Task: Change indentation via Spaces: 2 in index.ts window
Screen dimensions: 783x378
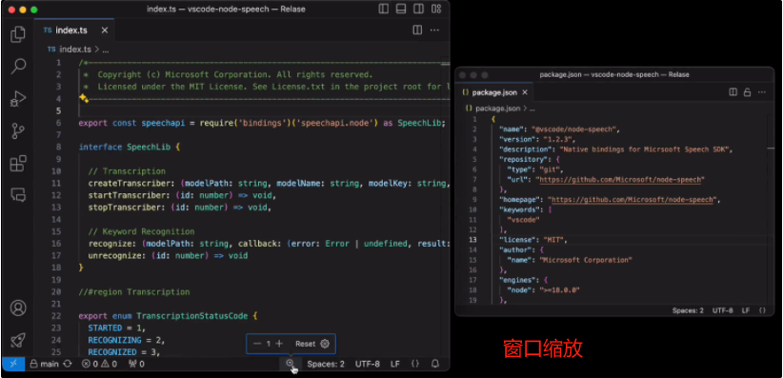Action: point(326,364)
